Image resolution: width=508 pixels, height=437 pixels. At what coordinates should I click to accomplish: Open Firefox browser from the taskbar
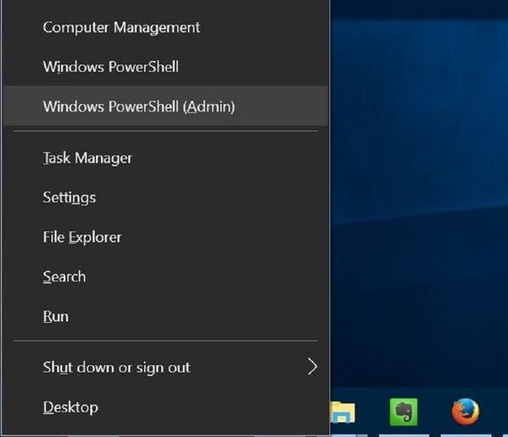click(465, 412)
